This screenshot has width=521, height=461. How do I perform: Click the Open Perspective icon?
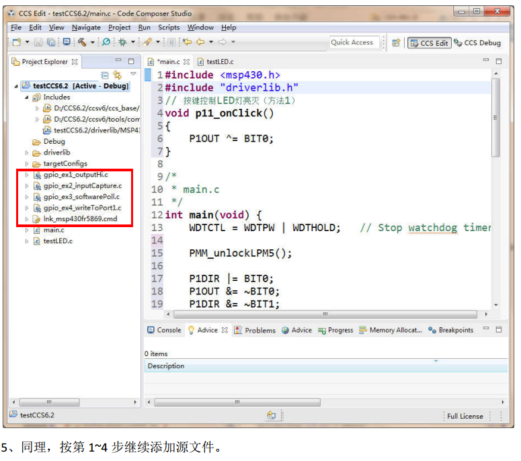pos(396,43)
